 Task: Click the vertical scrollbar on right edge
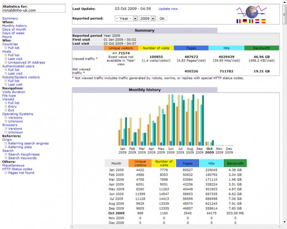(284, 108)
